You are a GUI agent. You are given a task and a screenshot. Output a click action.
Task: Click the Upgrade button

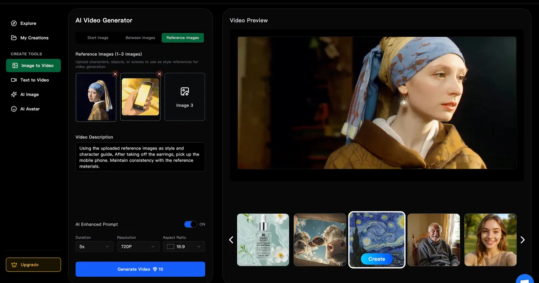(x=33, y=265)
